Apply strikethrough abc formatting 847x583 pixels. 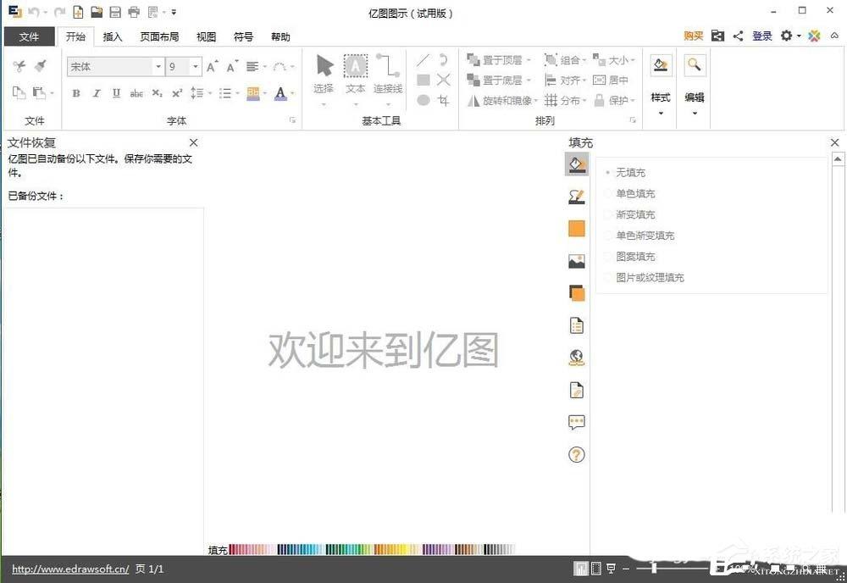pos(136,93)
